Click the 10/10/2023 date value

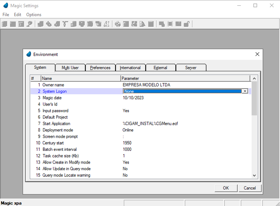133,98
